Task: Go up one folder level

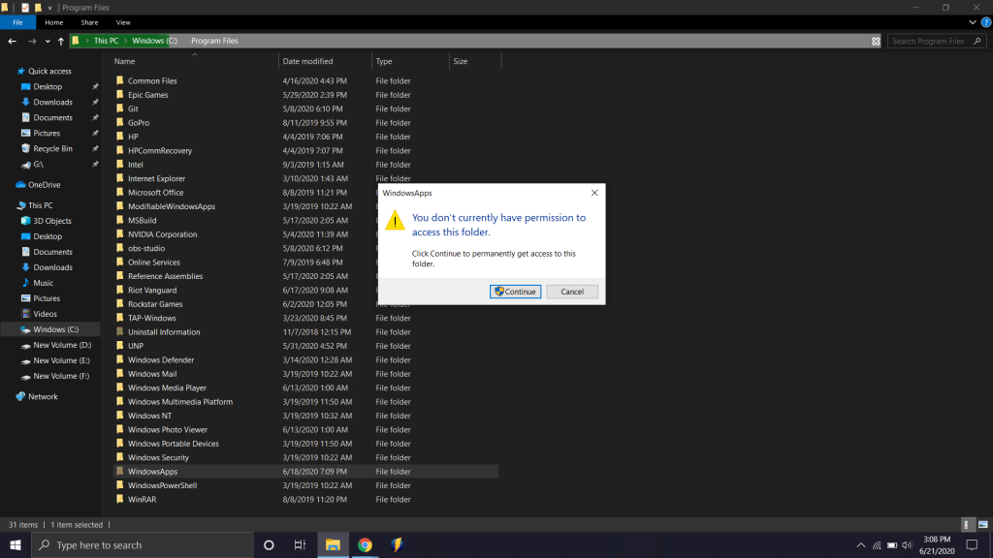Action: (61, 41)
